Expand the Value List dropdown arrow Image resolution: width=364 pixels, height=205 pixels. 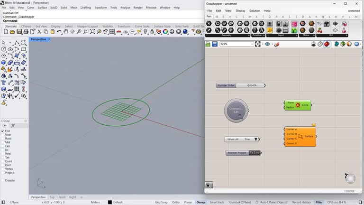pyautogui.click(x=256, y=140)
